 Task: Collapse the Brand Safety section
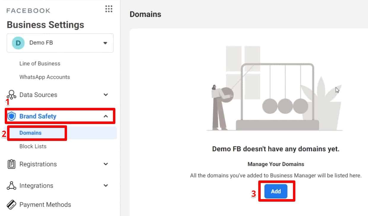coord(106,116)
